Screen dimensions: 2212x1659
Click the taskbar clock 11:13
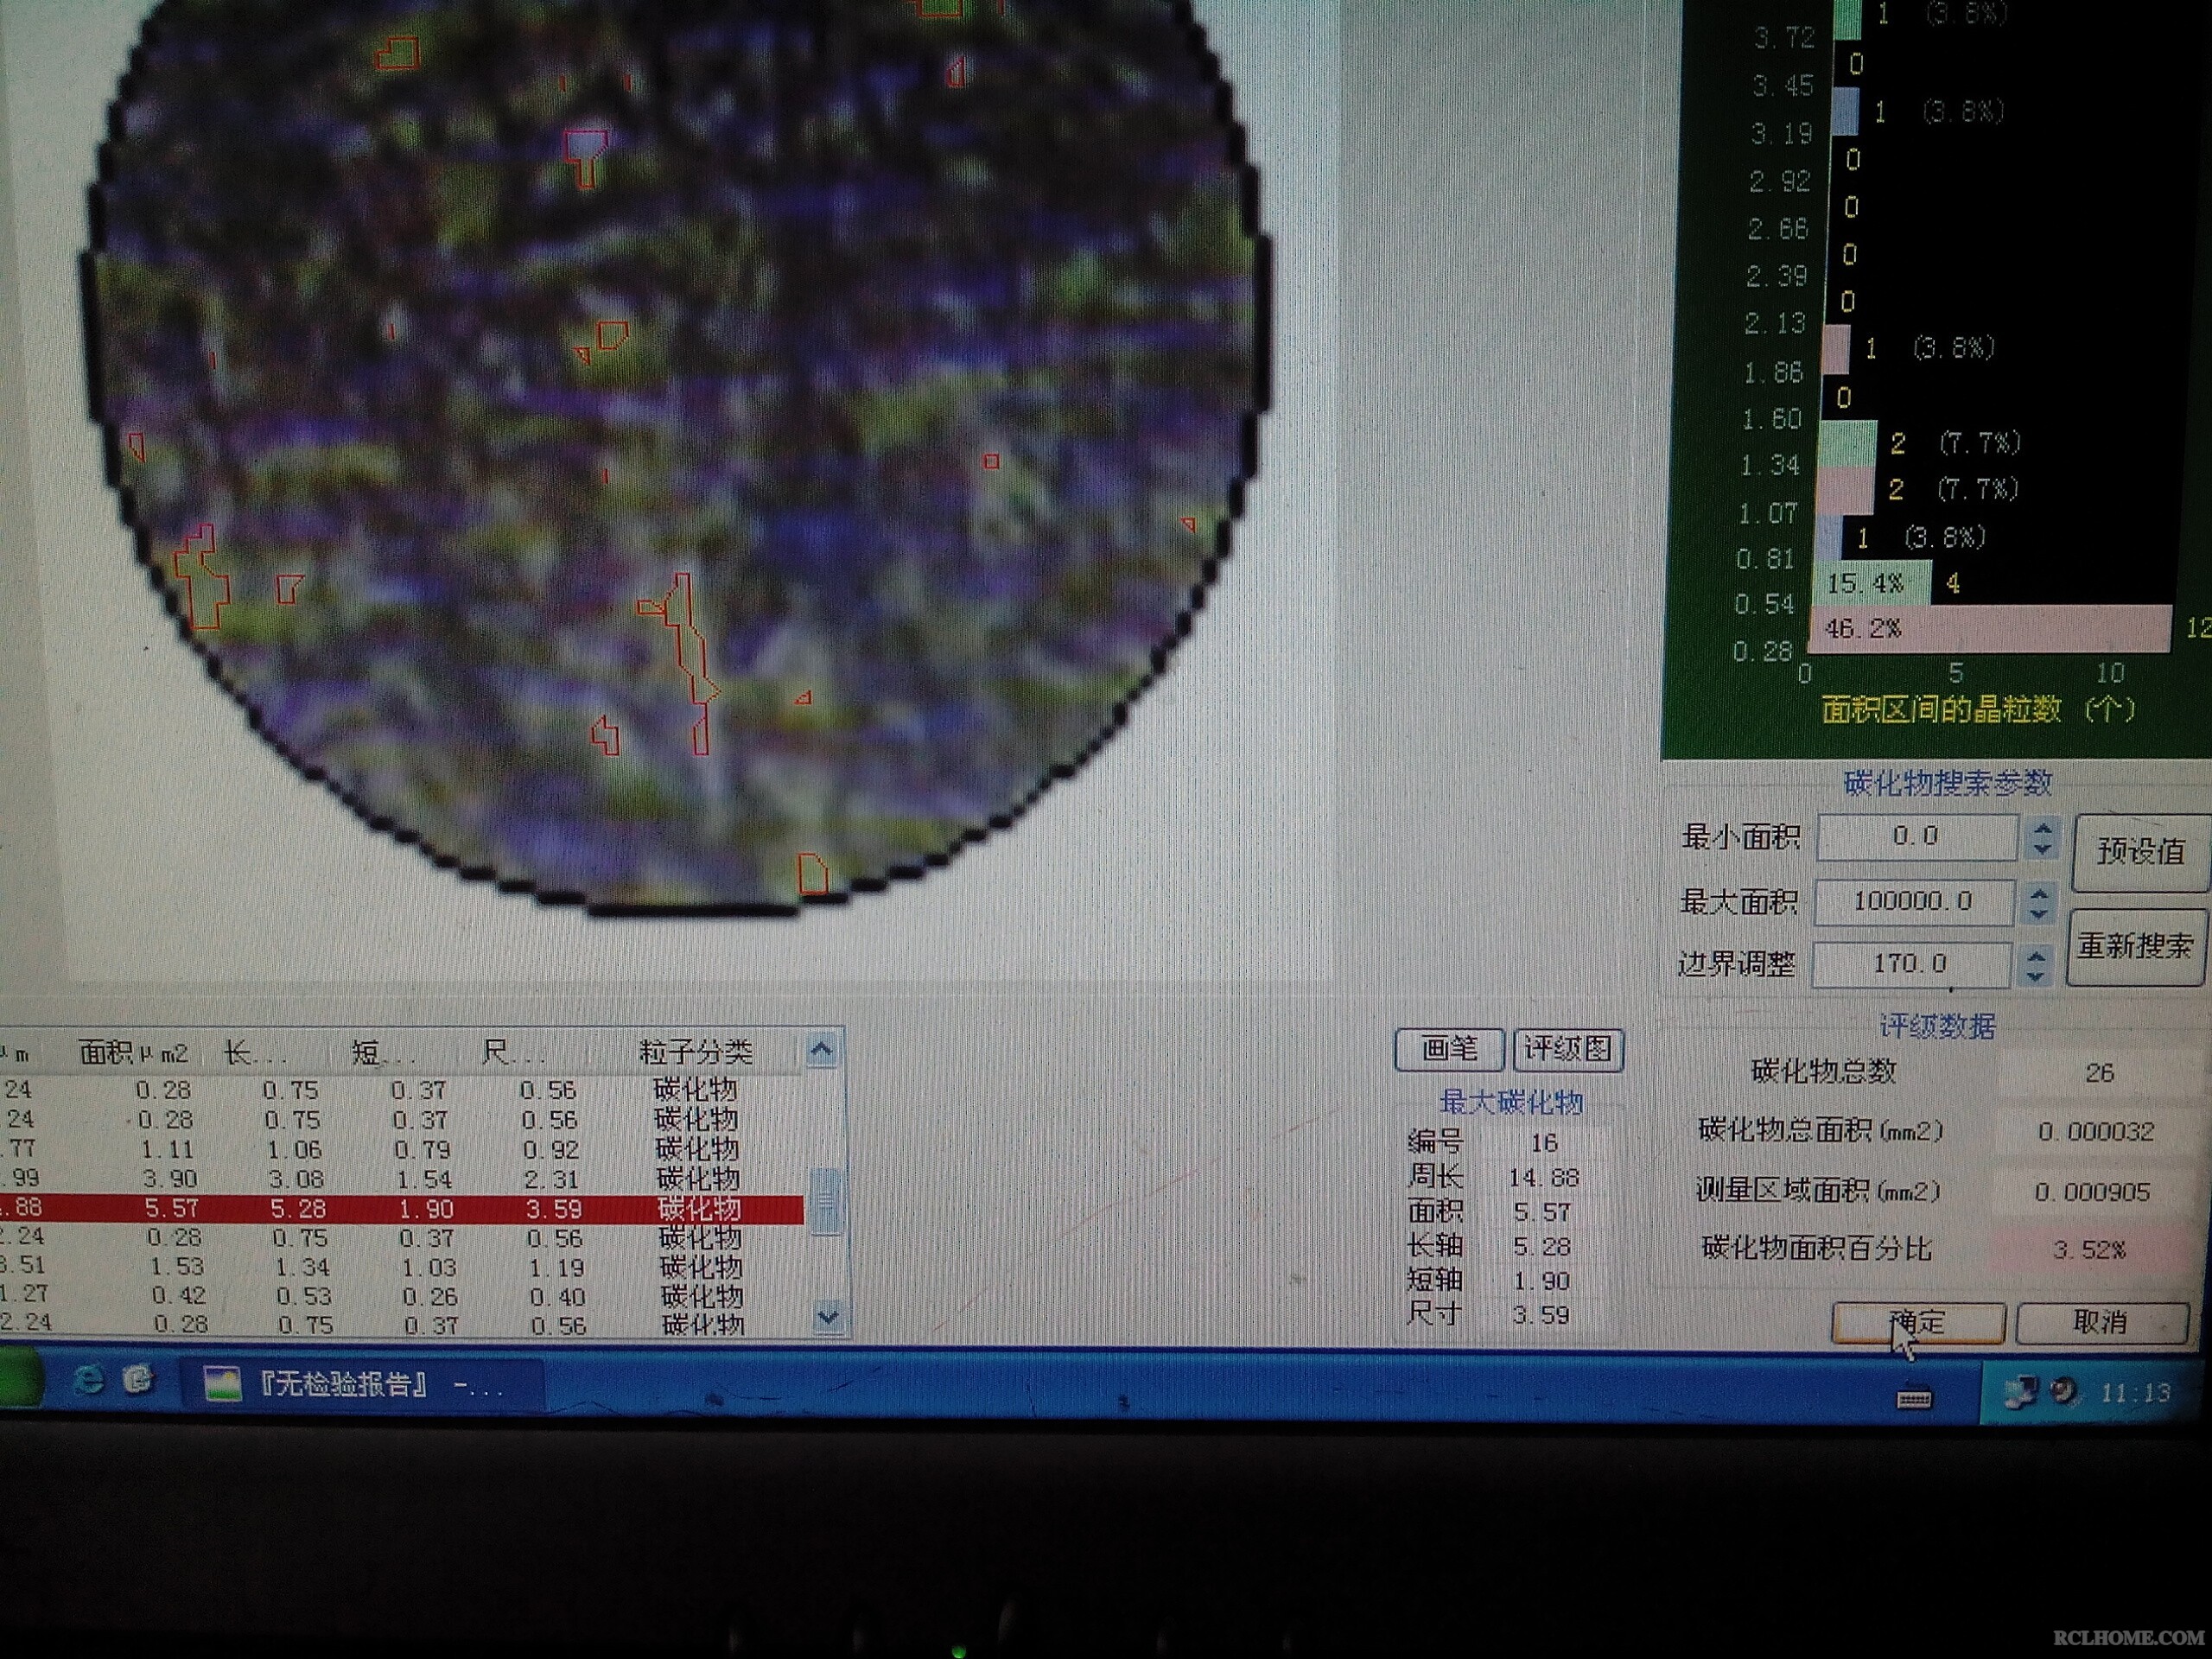coord(2135,1392)
